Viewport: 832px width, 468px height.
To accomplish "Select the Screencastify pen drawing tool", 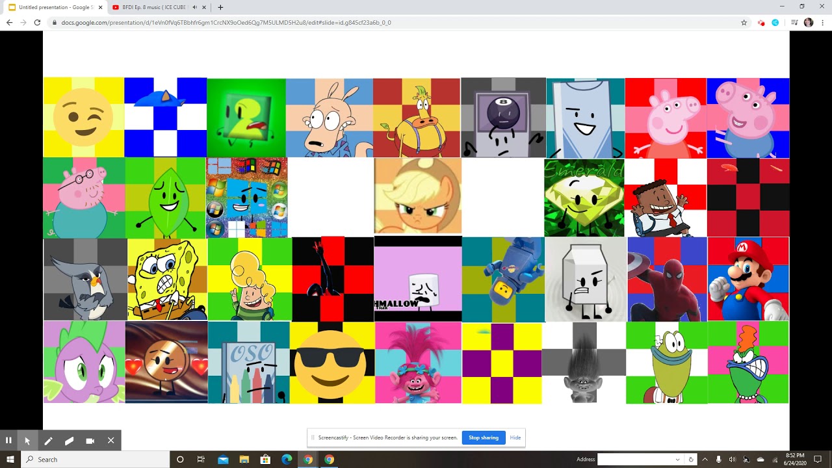I will coord(48,440).
